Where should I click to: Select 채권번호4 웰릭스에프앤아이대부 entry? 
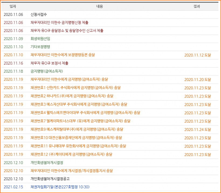[x=85, y=113]
